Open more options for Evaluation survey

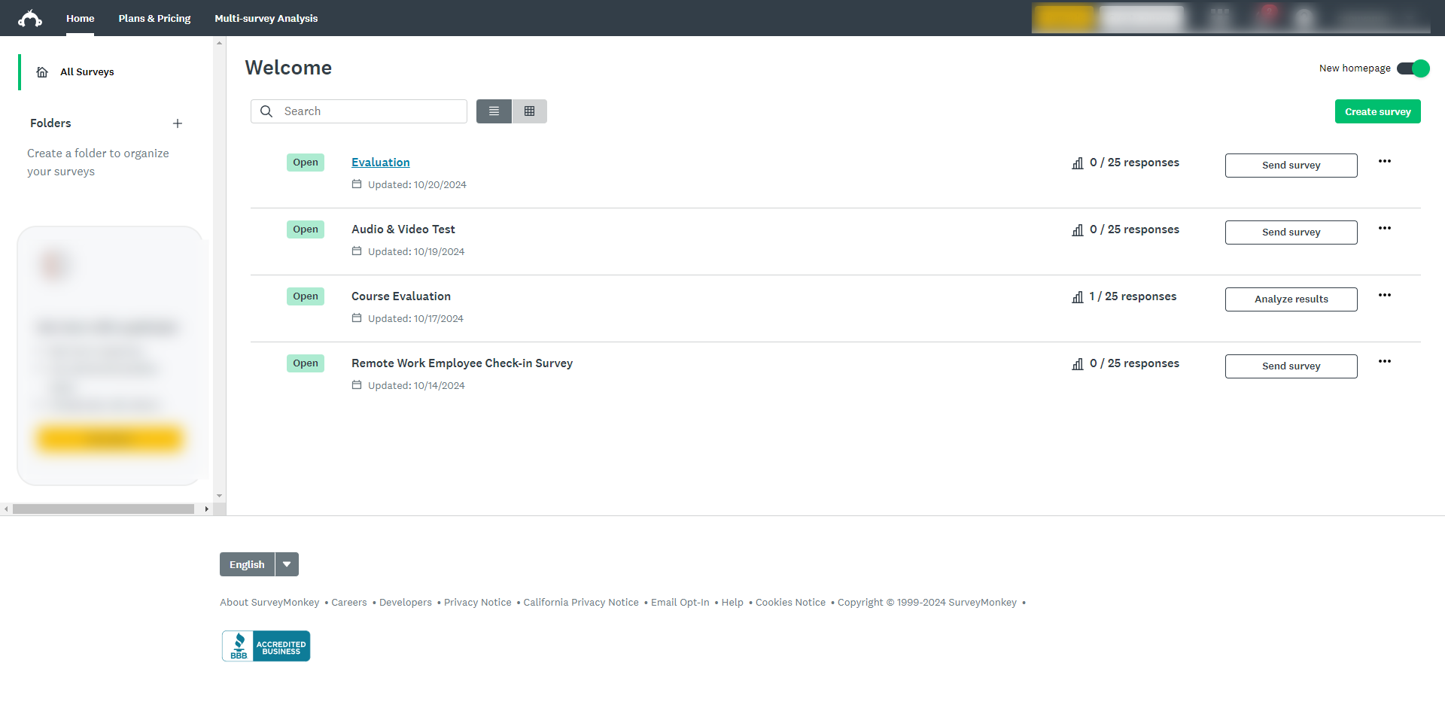(x=1385, y=161)
